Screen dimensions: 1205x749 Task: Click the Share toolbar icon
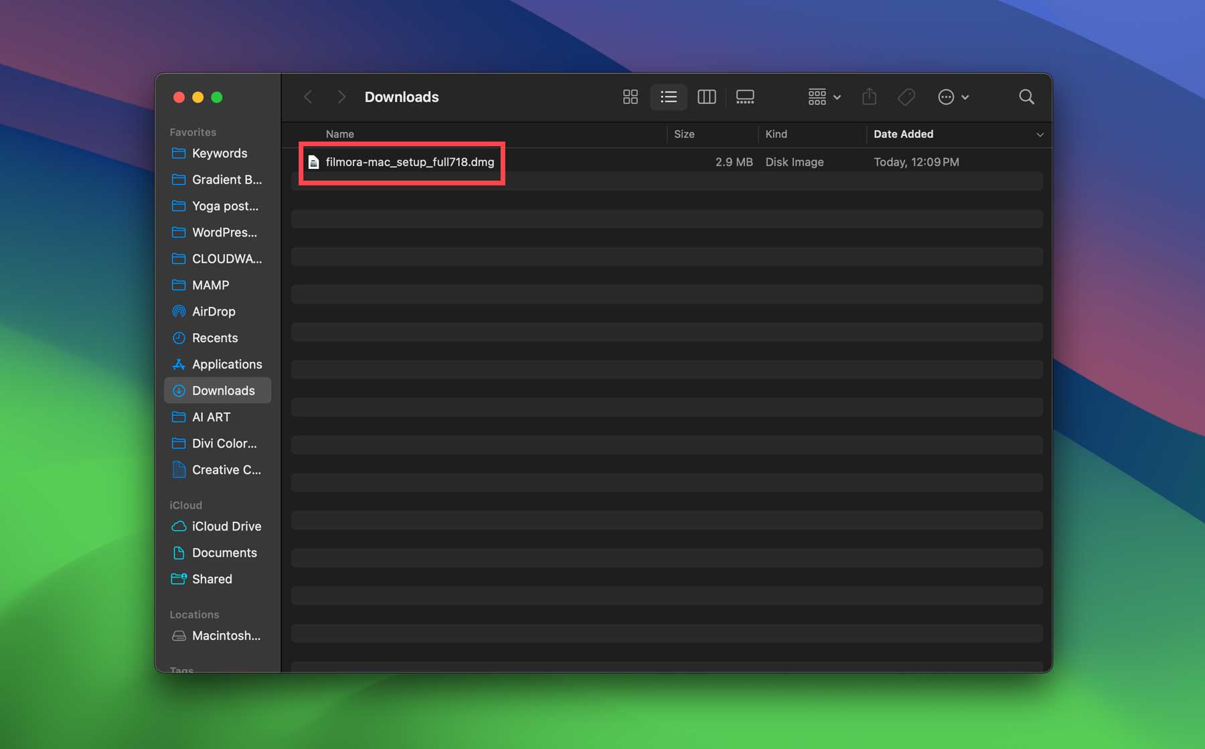pos(869,97)
